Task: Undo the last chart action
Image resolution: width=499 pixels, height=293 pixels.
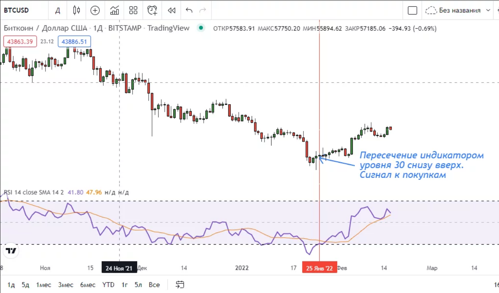Action: click(x=189, y=11)
